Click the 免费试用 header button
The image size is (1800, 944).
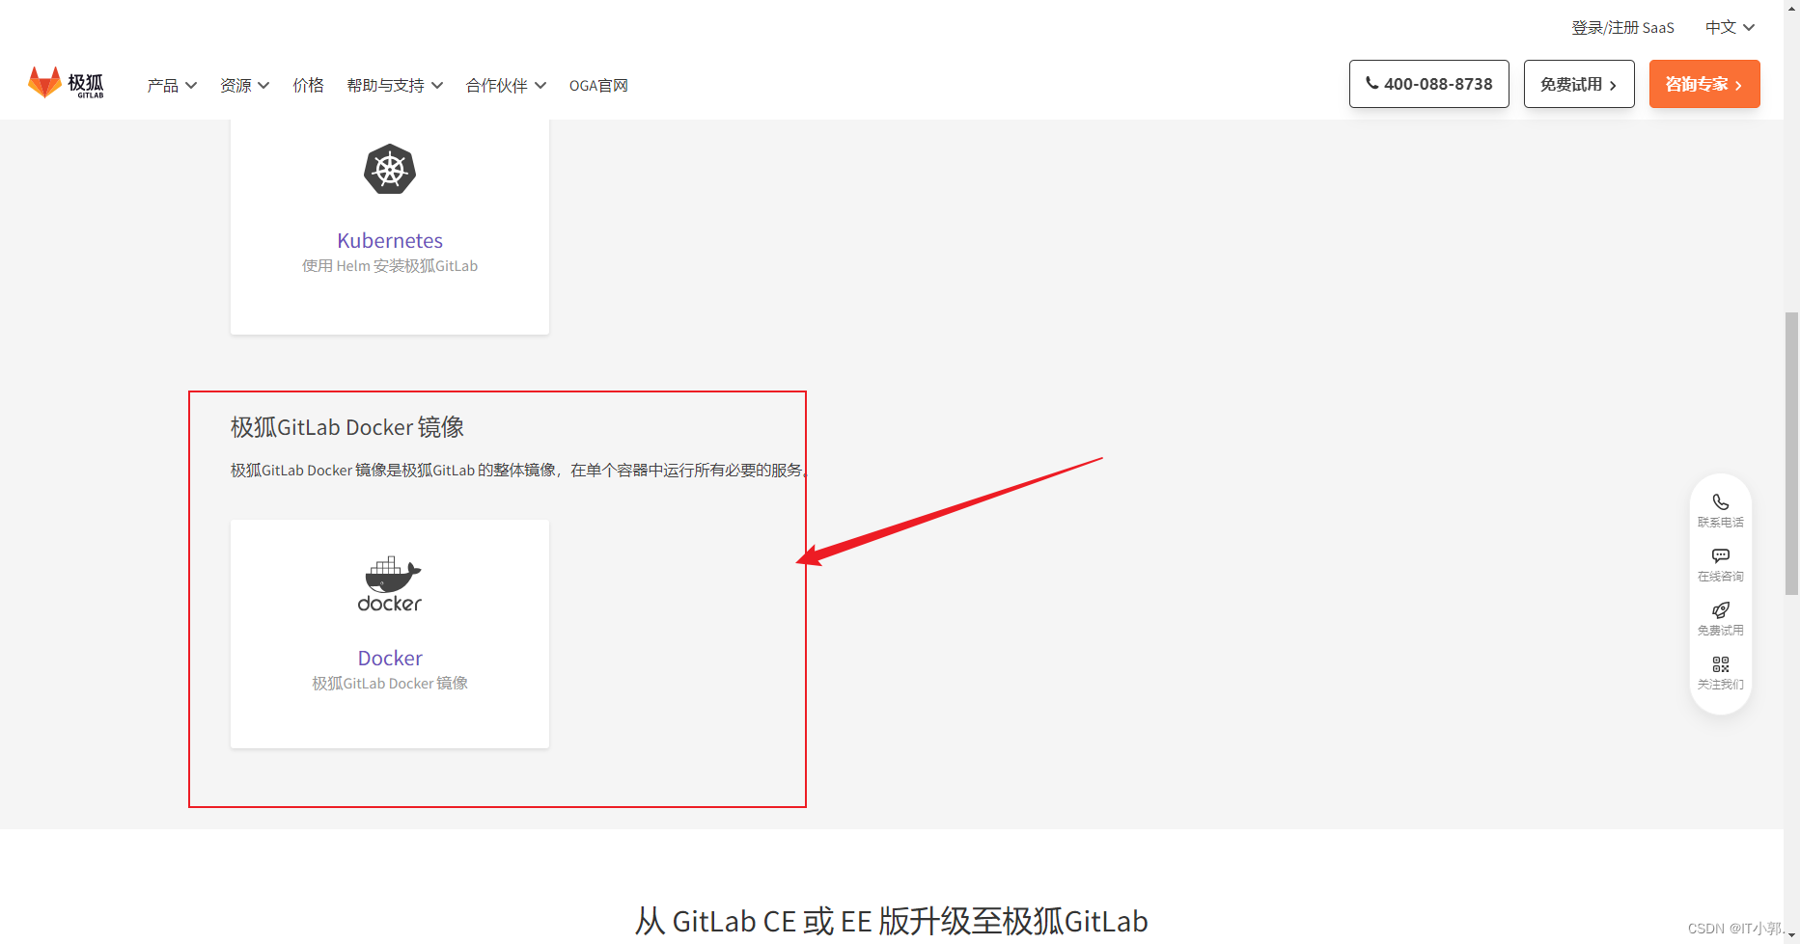1579,84
